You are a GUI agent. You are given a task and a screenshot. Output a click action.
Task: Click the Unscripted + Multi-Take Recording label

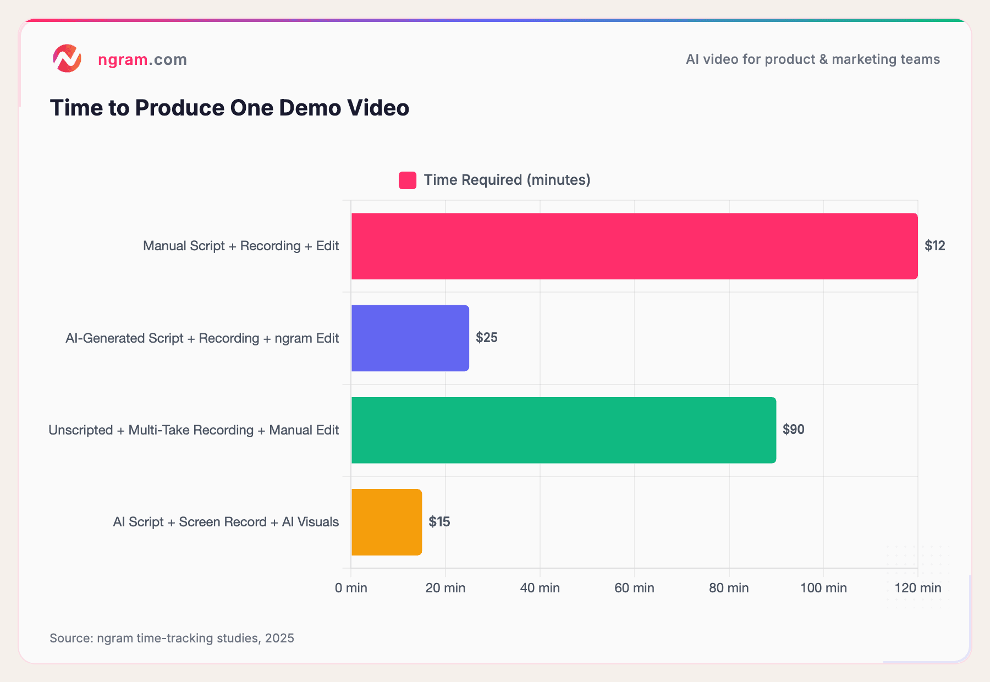tap(194, 430)
